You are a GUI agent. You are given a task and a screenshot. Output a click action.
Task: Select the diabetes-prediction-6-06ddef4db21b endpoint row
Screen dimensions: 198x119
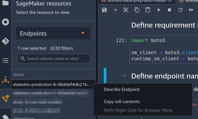(53, 84)
